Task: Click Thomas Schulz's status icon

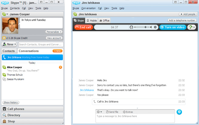Action: coord(4,75)
